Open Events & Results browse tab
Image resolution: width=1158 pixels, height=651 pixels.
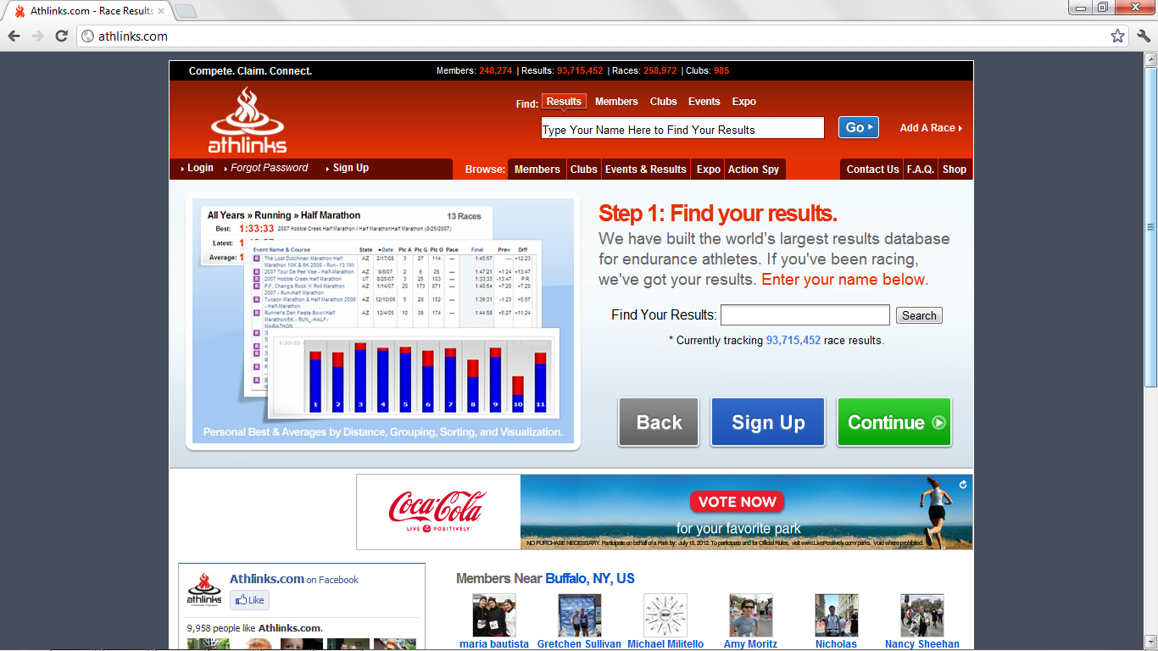645,170
